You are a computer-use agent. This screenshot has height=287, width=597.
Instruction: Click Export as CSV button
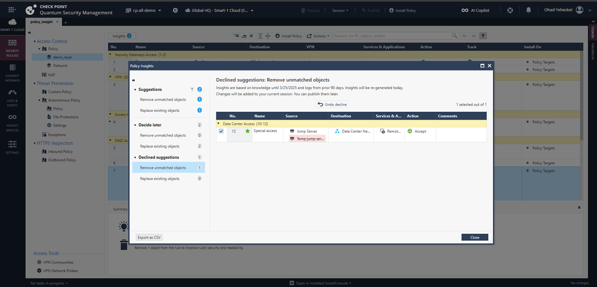(150, 237)
